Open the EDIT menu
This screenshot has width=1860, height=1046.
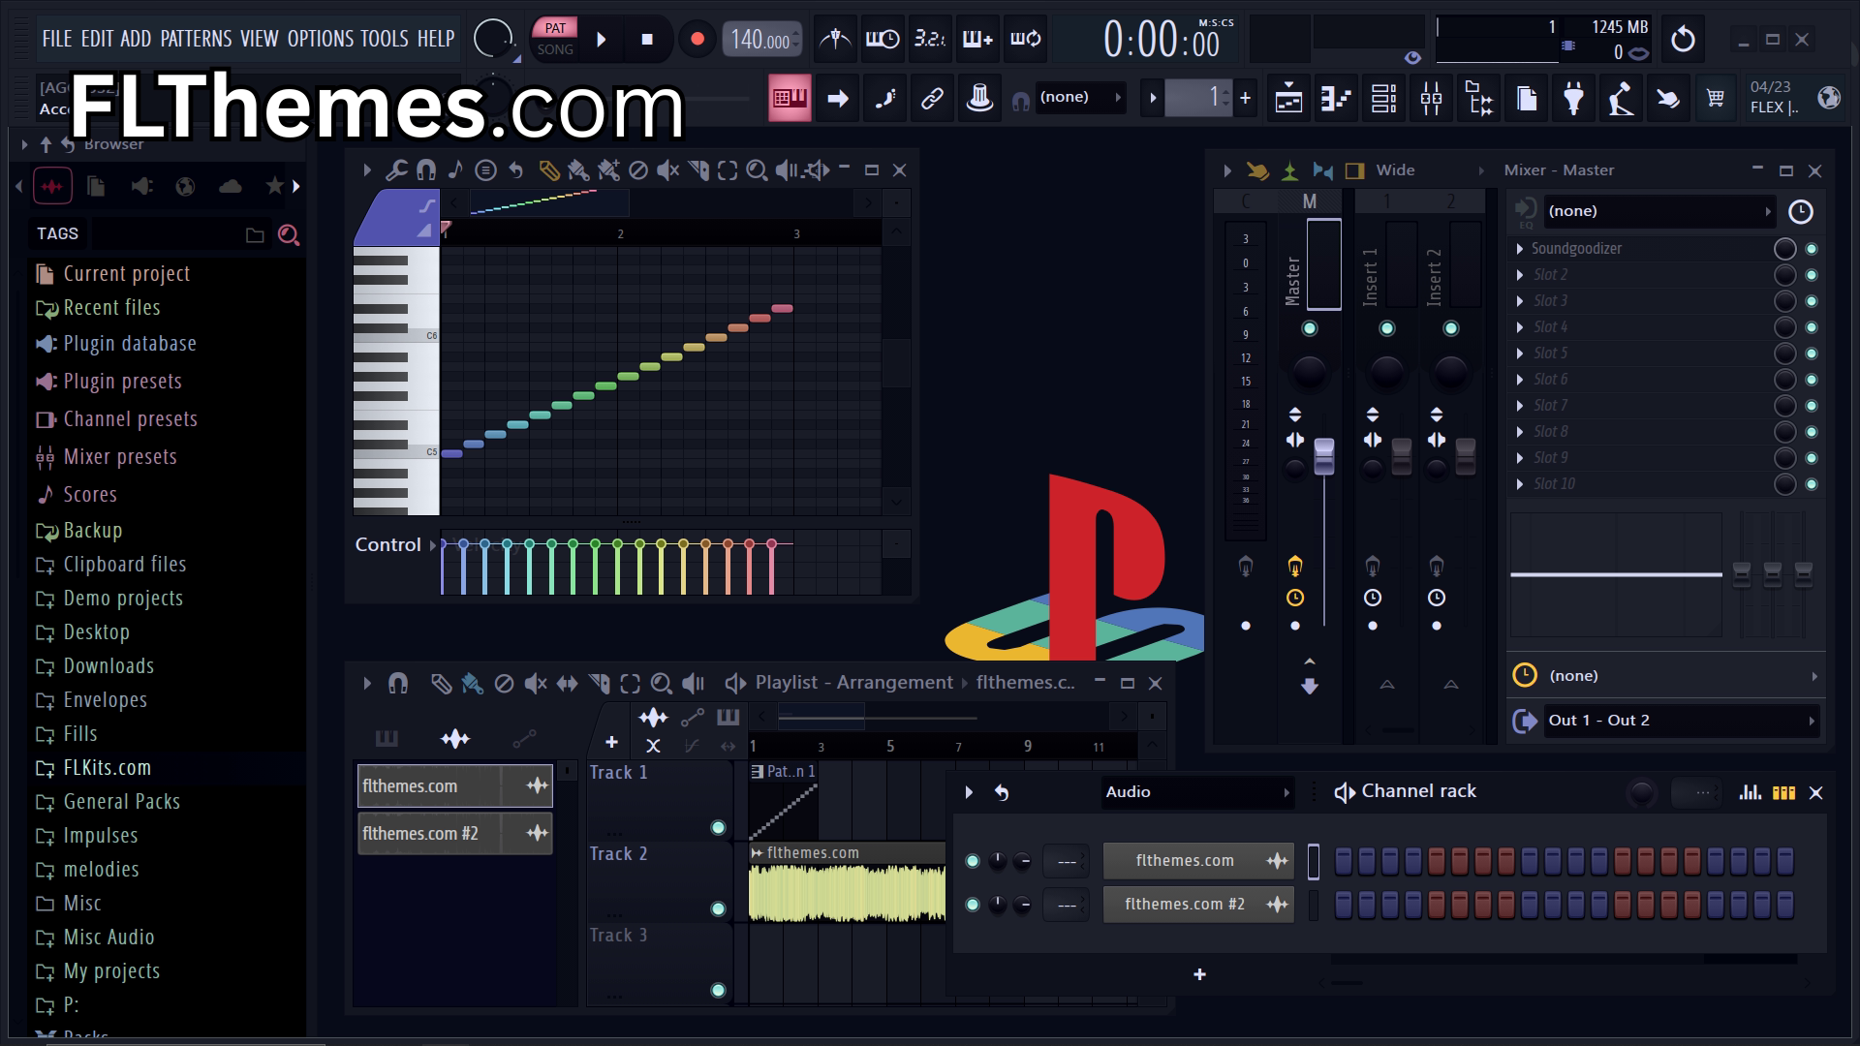tap(97, 39)
